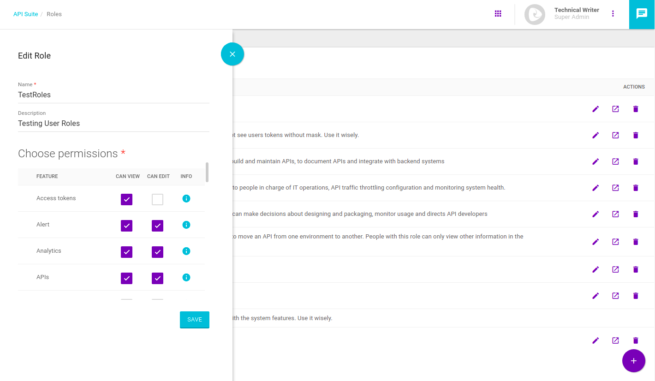Click the API Suite breadcrumb link
The image size is (655, 381).
[25, 14]
